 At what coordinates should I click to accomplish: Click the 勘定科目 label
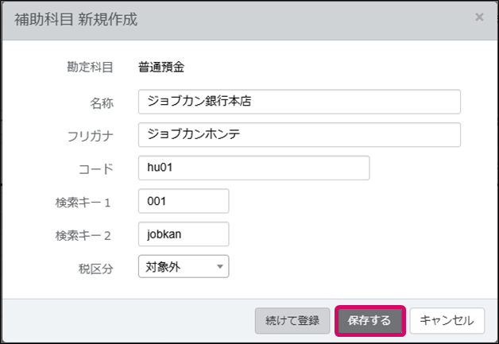(x=91, y=67)
